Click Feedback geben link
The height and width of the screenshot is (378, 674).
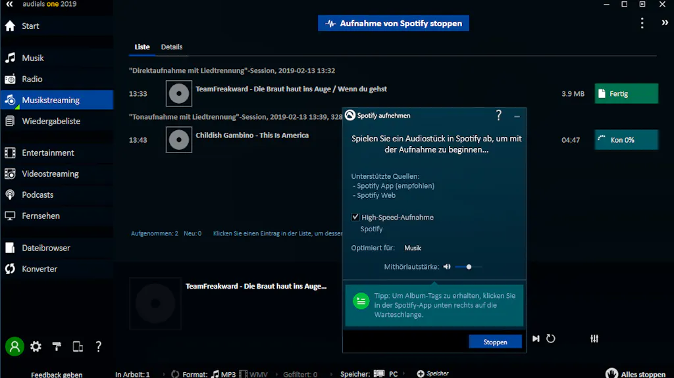(x=57, y=375)
